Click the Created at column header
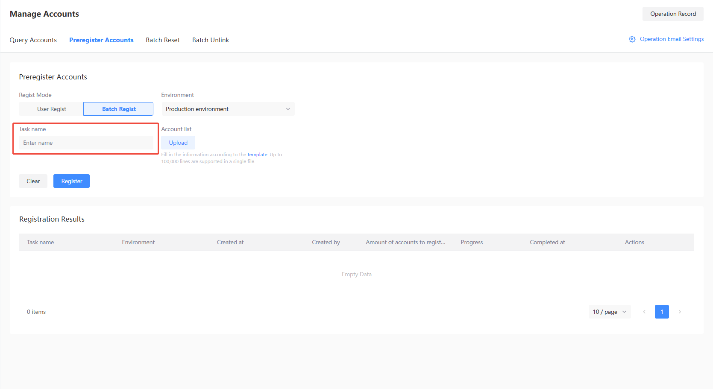Image resolution: width=713 pixels, height=389 pixels. (230, 242)
